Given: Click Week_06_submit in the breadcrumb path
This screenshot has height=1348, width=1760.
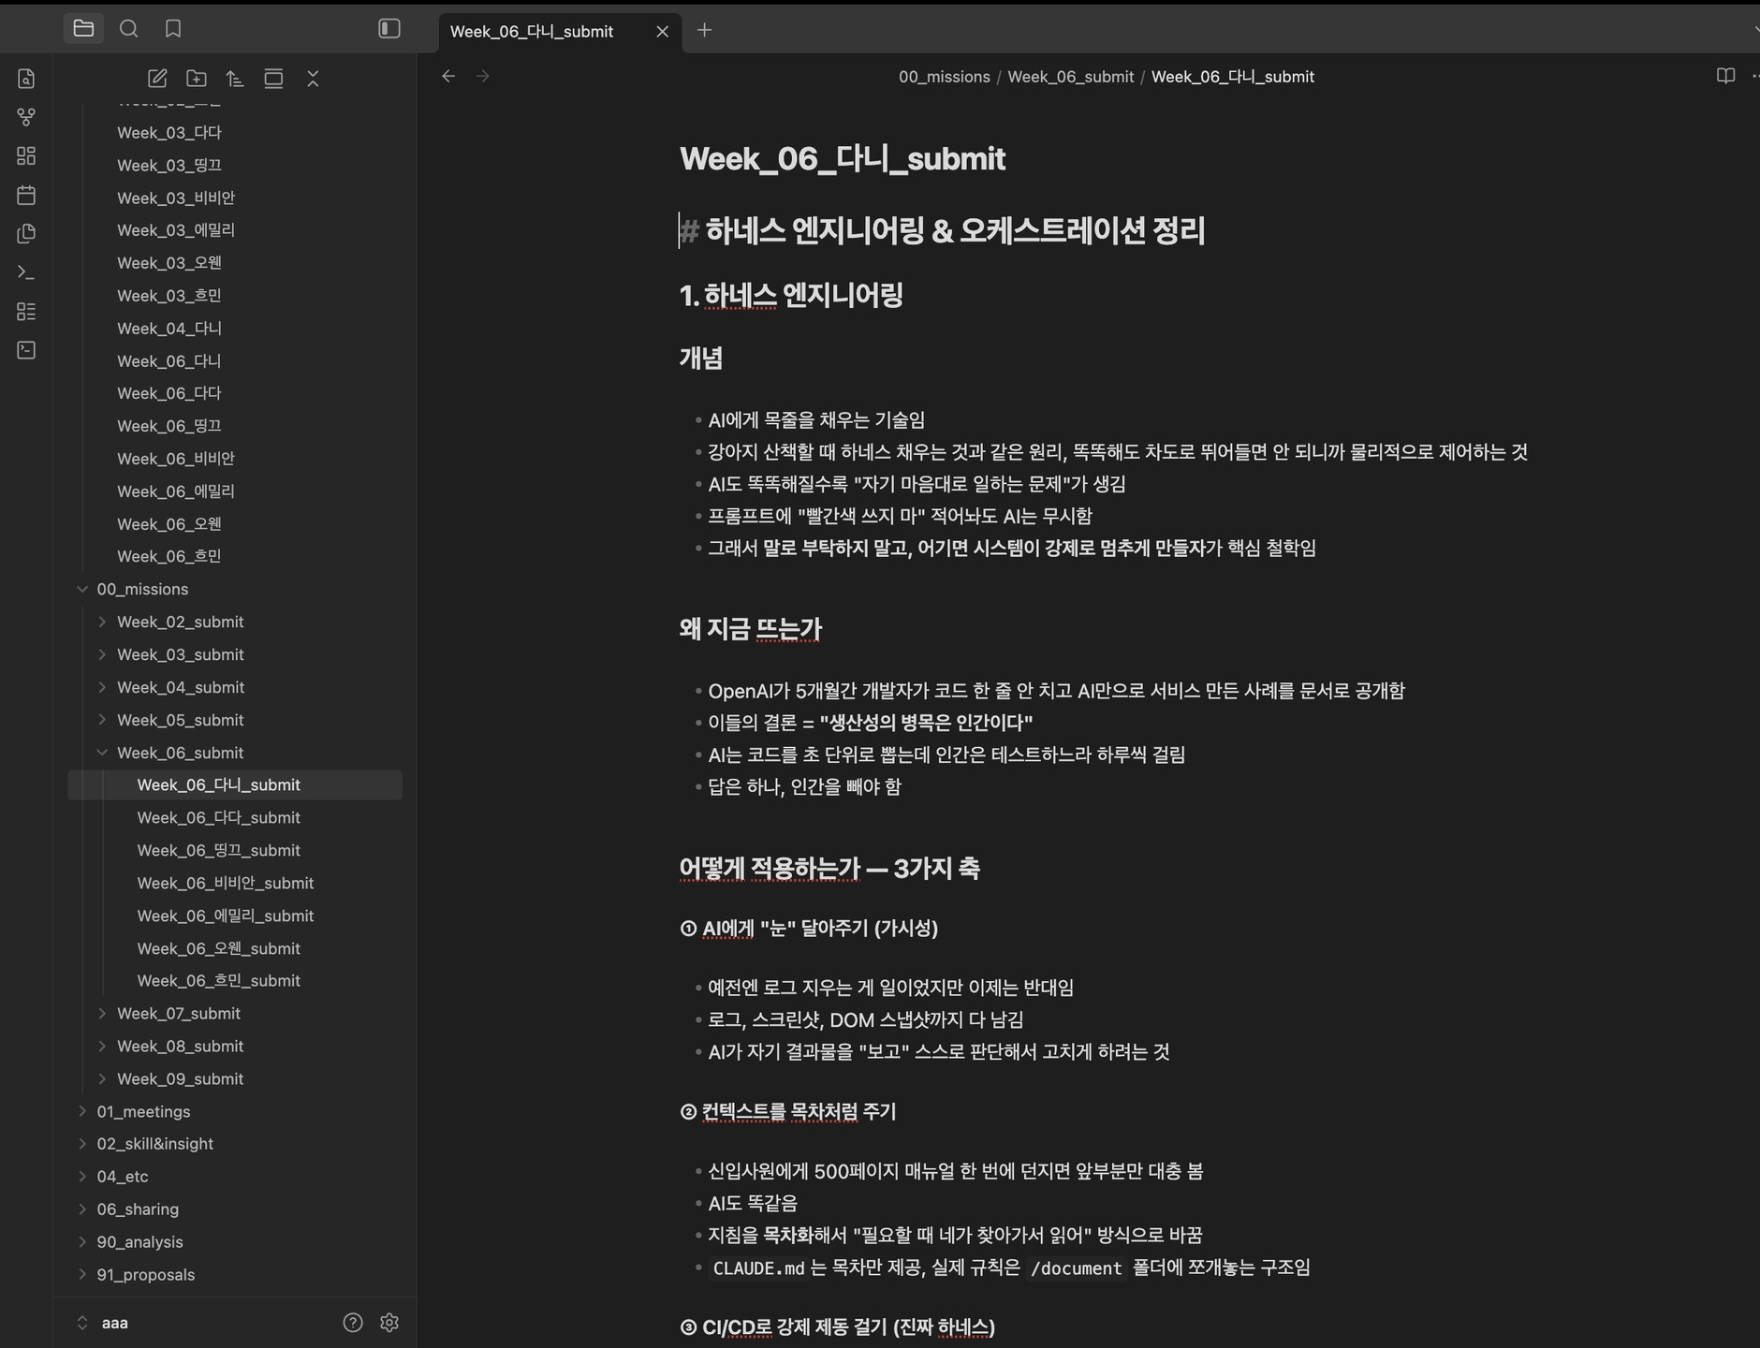Looking at the screenshot, I should pyautogui.click(x=1070, y=77).
